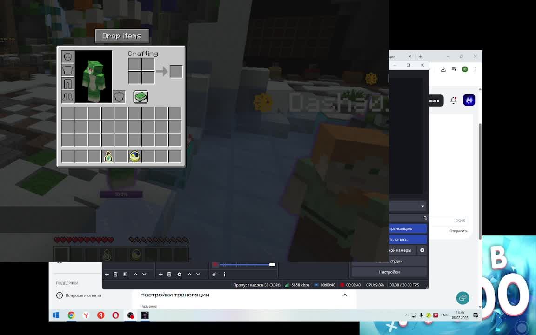Click the blue трансляцию button in OBS
Viewport: 536px width, 335px height.
tap(408, 228)
